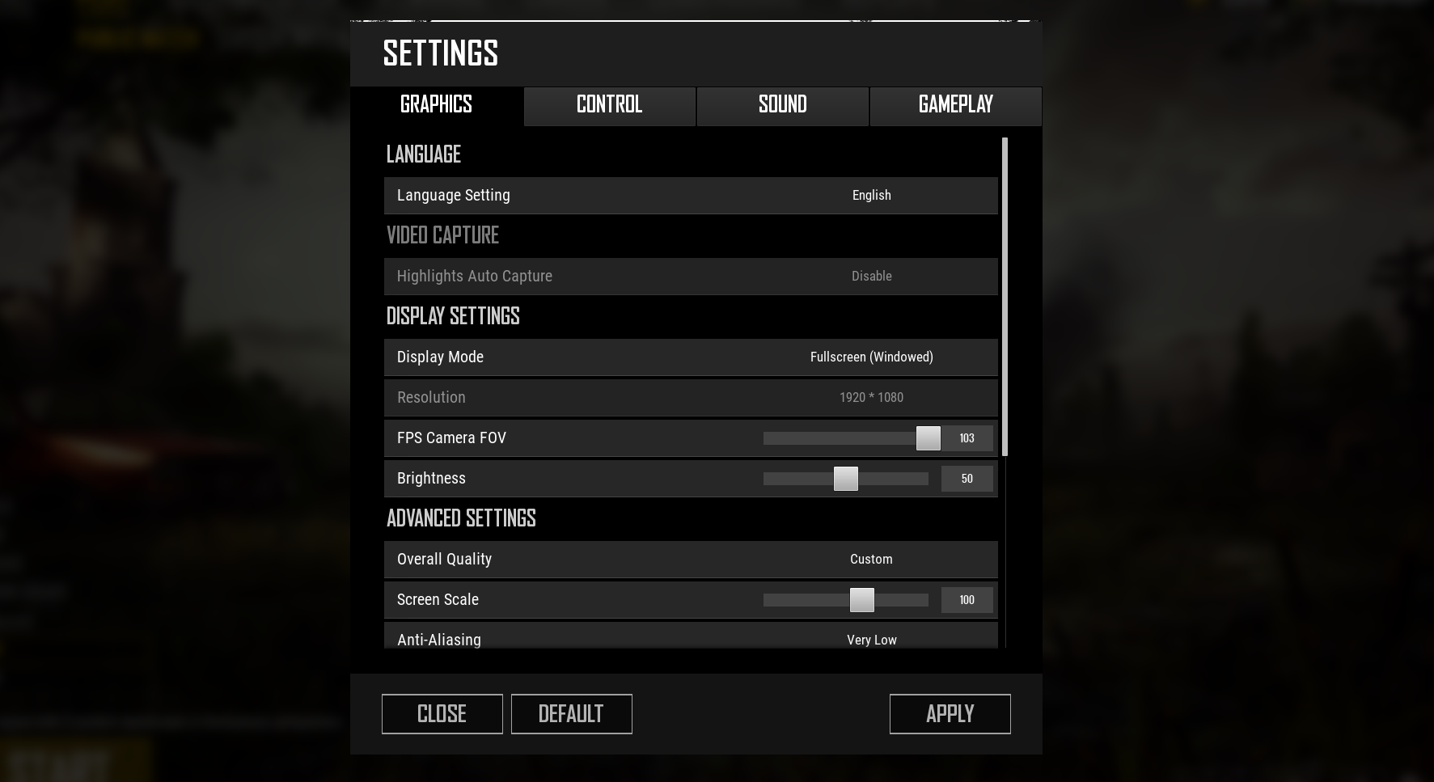Image resolution: width=1434 pixels, height=782 pixels.
Task: Reset settings with the Default button
Action: (571, 714)
